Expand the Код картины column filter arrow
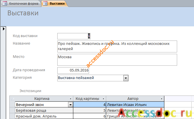Viewport: 194px width, 119px height. (103, 99)
